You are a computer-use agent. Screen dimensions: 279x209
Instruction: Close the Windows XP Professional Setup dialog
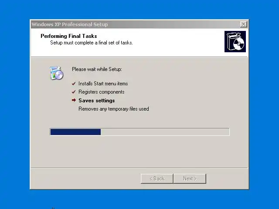pyautogui.click(x=243, y=24)
